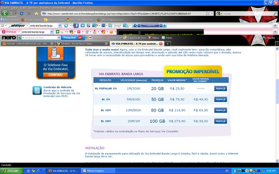Reload the page with the refresh icon
279x174 pixels.
click(x=22, y=14)
